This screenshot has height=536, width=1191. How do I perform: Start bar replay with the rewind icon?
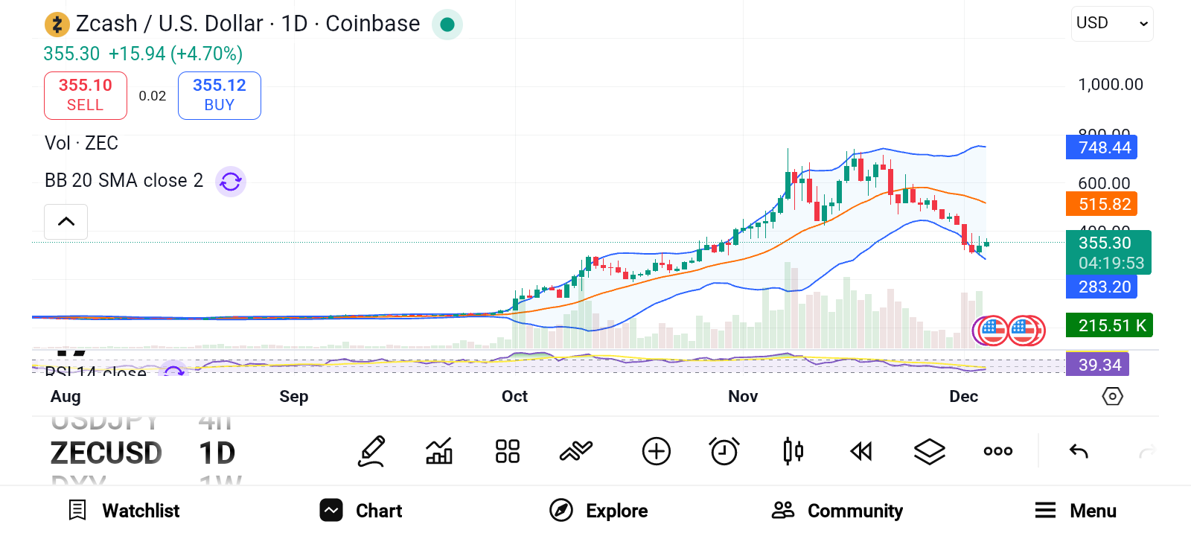point(861,451)
